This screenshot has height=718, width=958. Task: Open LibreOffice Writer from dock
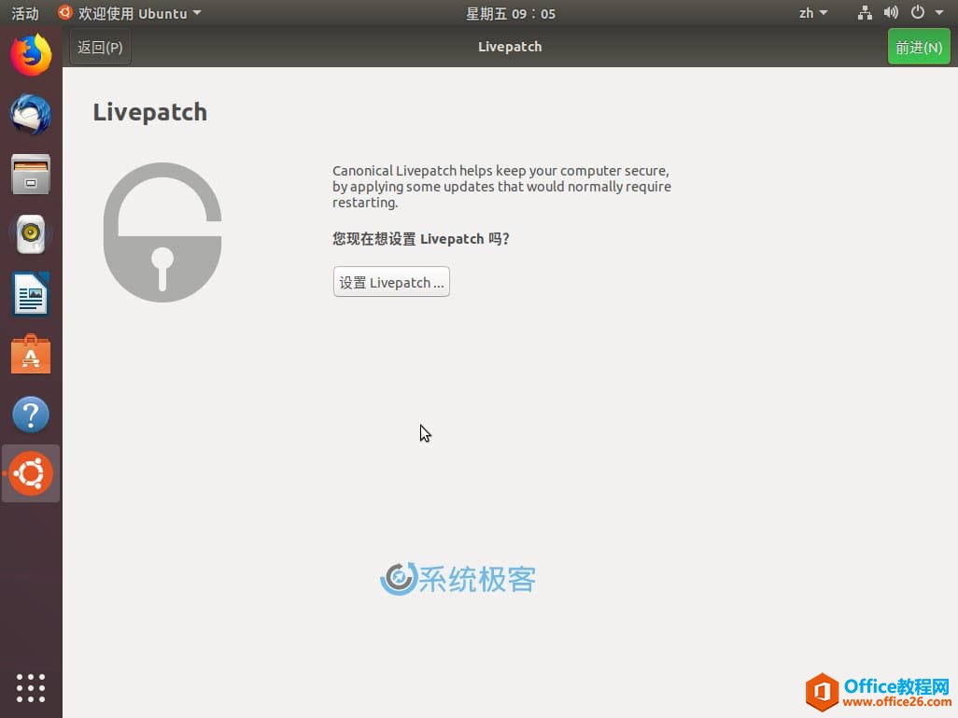click(31, 294)
